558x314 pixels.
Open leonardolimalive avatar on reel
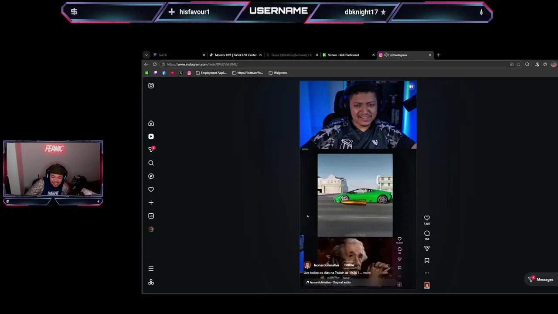click(307, 265)
